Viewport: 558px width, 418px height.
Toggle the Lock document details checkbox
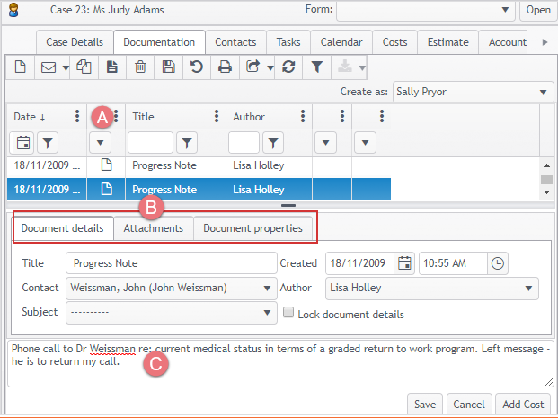pyautogui.click(x=288, y=314)
